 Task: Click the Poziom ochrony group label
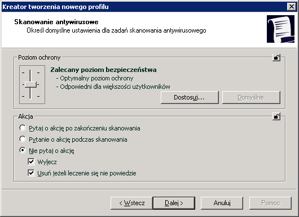coord(39,57)
